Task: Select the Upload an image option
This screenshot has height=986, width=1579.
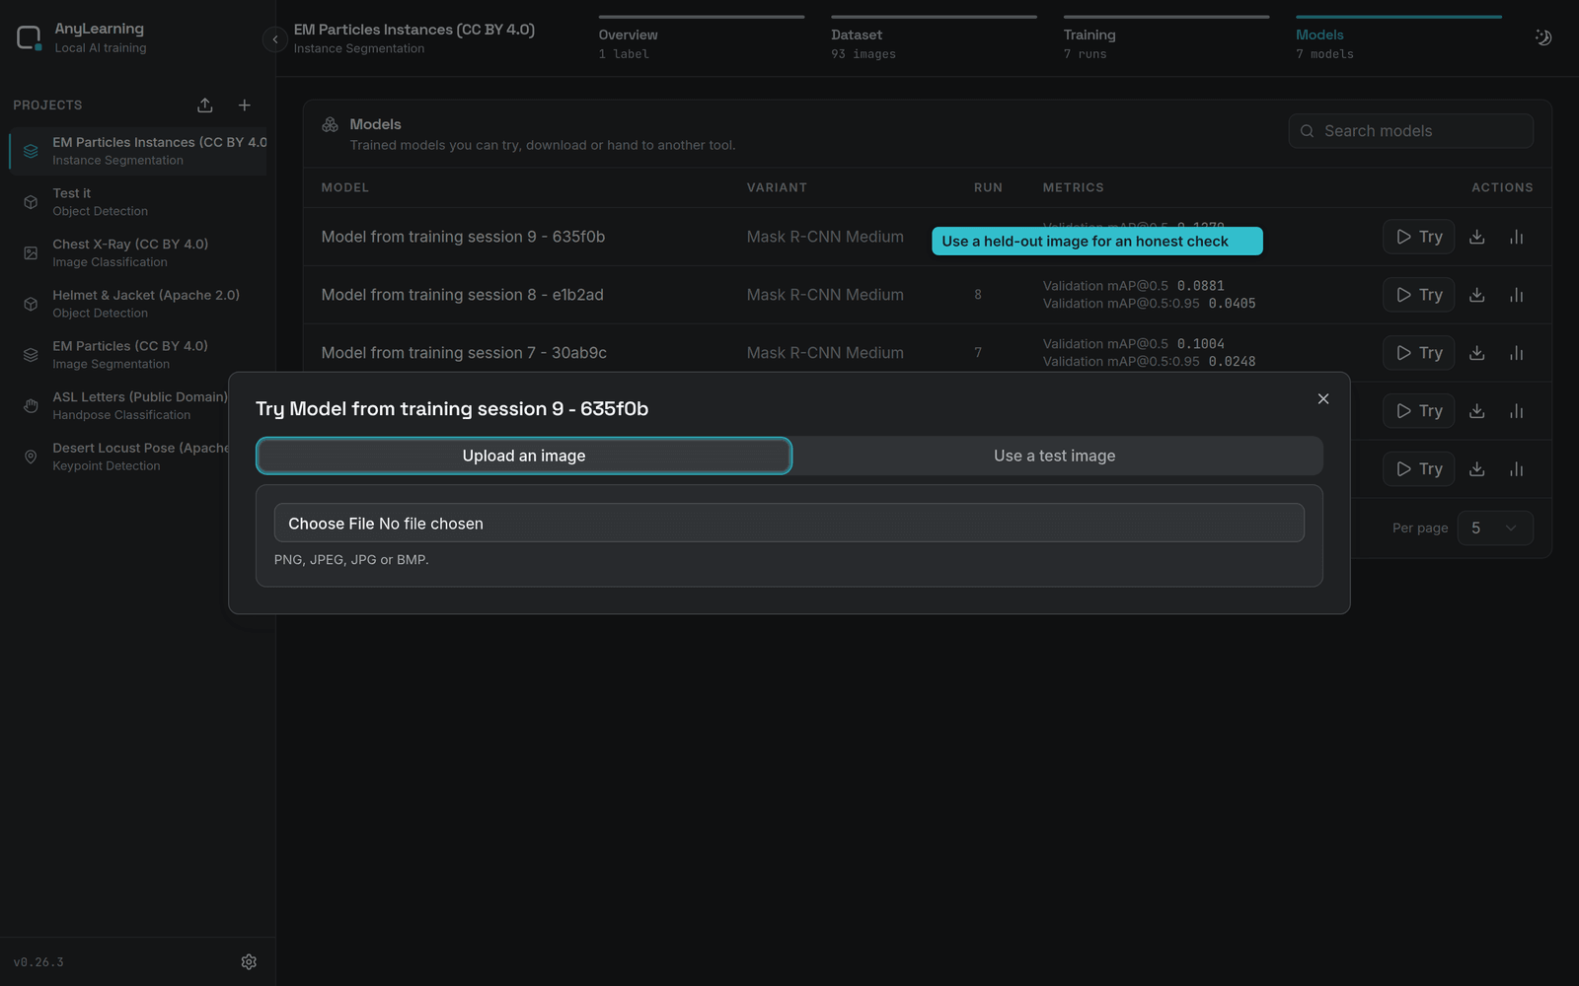Action: pyautogui.click(x=524, y=456)
